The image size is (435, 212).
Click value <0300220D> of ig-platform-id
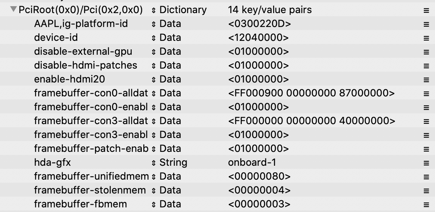(259, 24)
